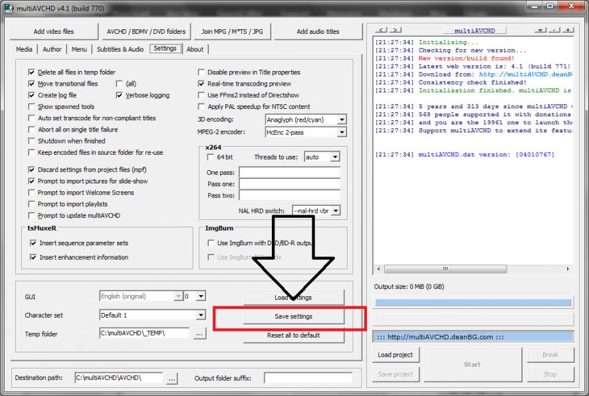Browse for Temp folder with '...' button
Screen dimensions: 589x396
(199, 334)
